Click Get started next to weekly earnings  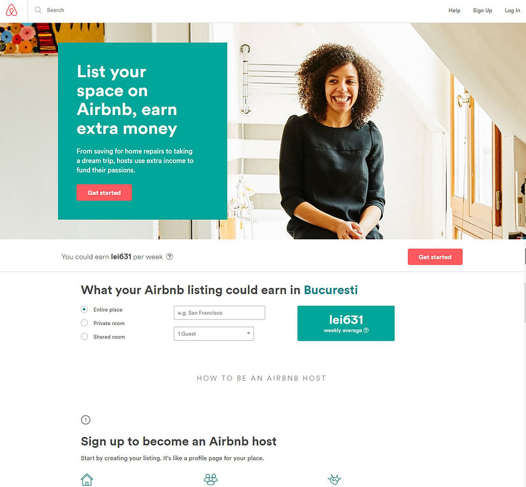click(435, 257)
